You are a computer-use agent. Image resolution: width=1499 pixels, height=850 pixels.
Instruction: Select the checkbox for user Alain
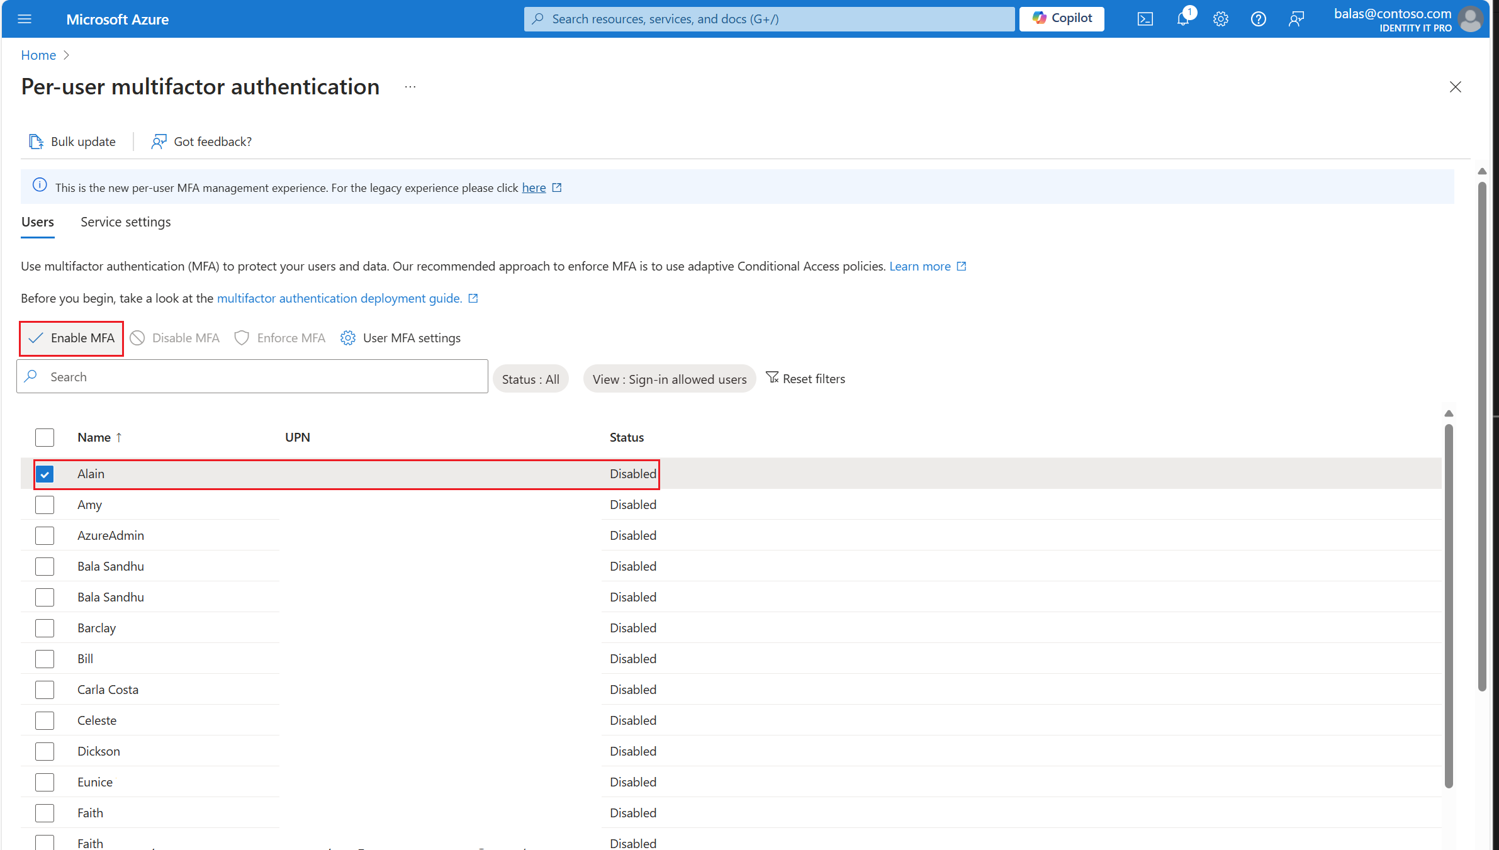tap(44, 473)
